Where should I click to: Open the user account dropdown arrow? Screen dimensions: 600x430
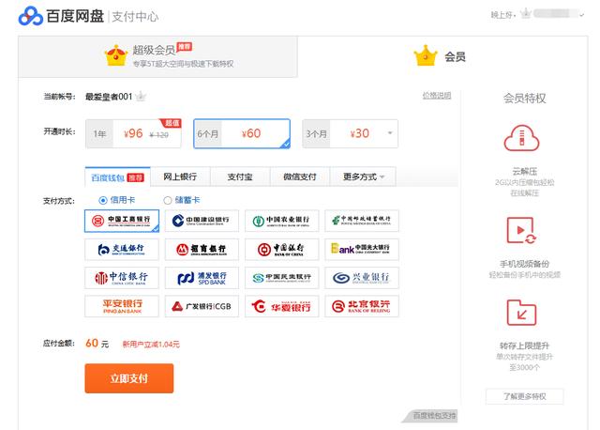[582, 15]
